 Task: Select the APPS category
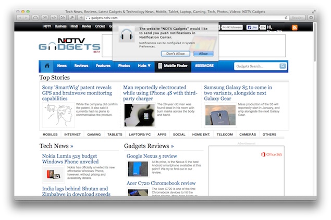coord(162,135)
